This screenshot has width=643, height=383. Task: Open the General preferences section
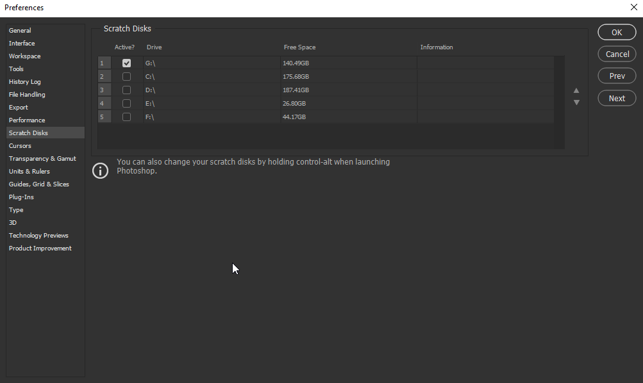(20, 30)
